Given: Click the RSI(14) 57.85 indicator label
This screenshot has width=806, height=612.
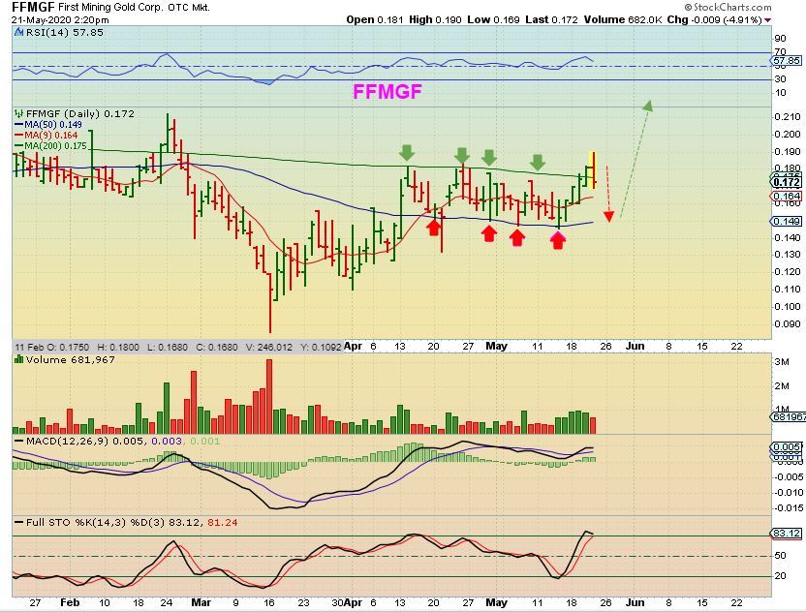Looking at the screenshot, I should [x=64, y=32].
